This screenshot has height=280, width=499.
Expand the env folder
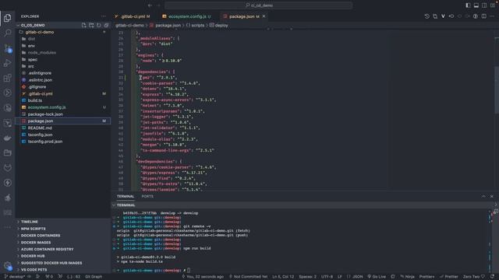click(63, 46)
